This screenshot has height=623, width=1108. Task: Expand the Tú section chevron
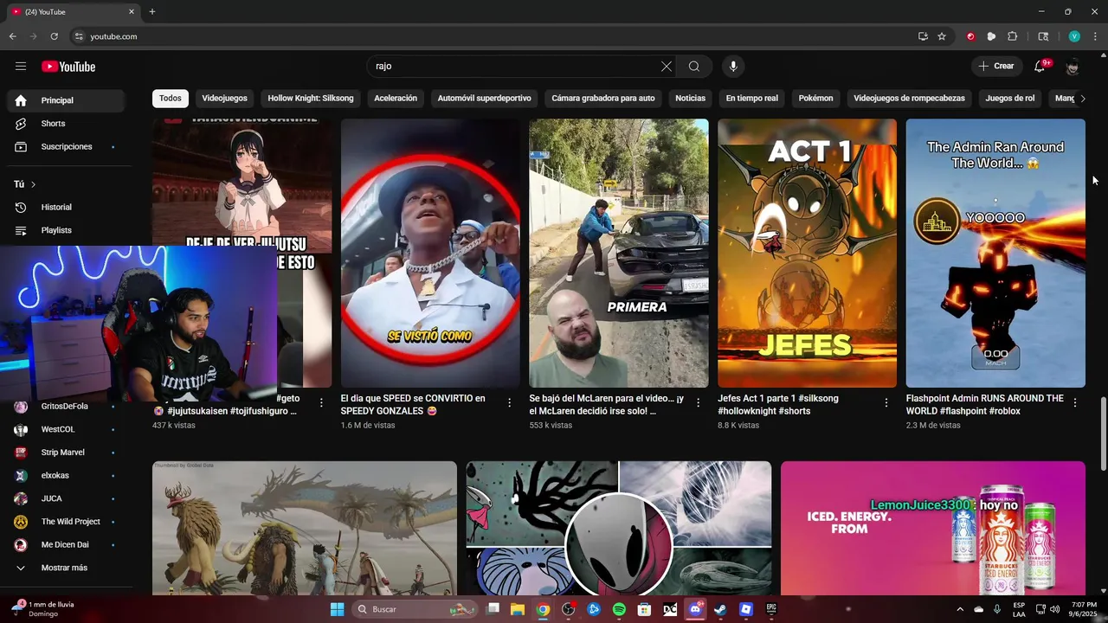point(34,184)
